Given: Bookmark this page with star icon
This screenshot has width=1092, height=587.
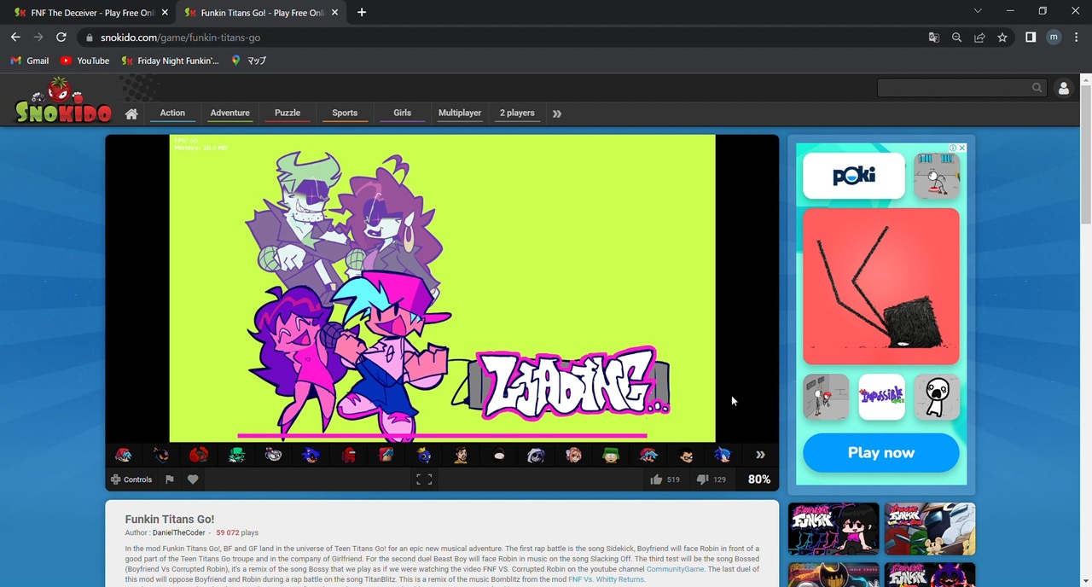Looking at the screenshot, I should (x=1002, y=38).
